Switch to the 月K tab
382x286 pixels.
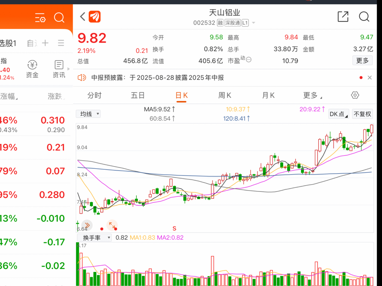[x=268, y=95]
